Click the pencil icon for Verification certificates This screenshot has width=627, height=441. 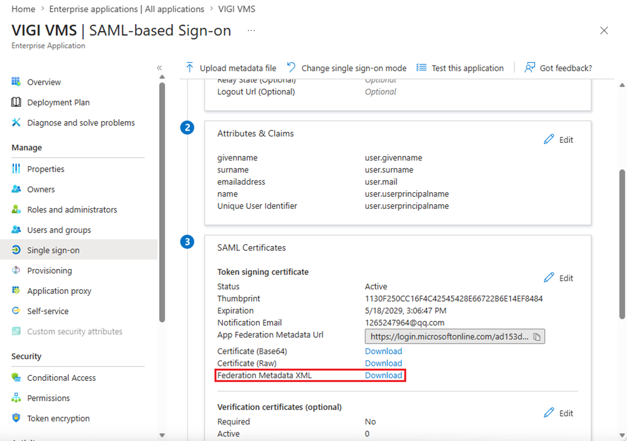[x=549, y=413]
